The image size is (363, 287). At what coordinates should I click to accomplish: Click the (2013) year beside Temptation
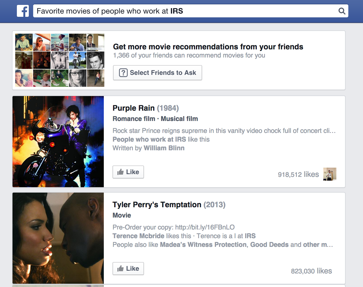click(215, 205)
